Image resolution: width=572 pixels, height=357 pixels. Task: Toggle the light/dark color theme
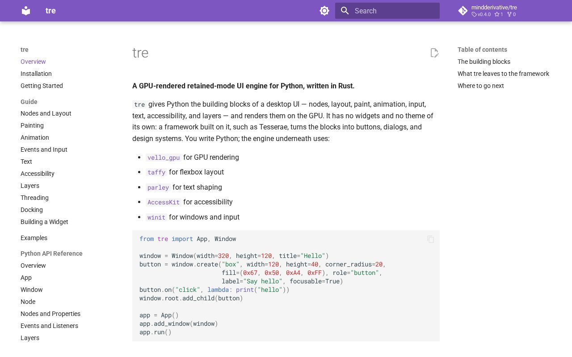tap(324, 11)
